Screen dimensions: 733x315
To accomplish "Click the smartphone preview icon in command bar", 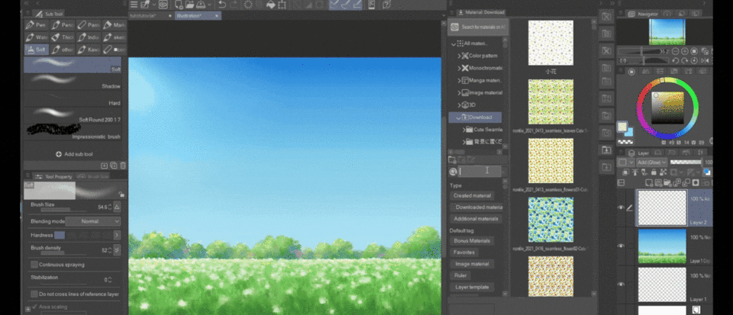I will [x=372, y=5].
